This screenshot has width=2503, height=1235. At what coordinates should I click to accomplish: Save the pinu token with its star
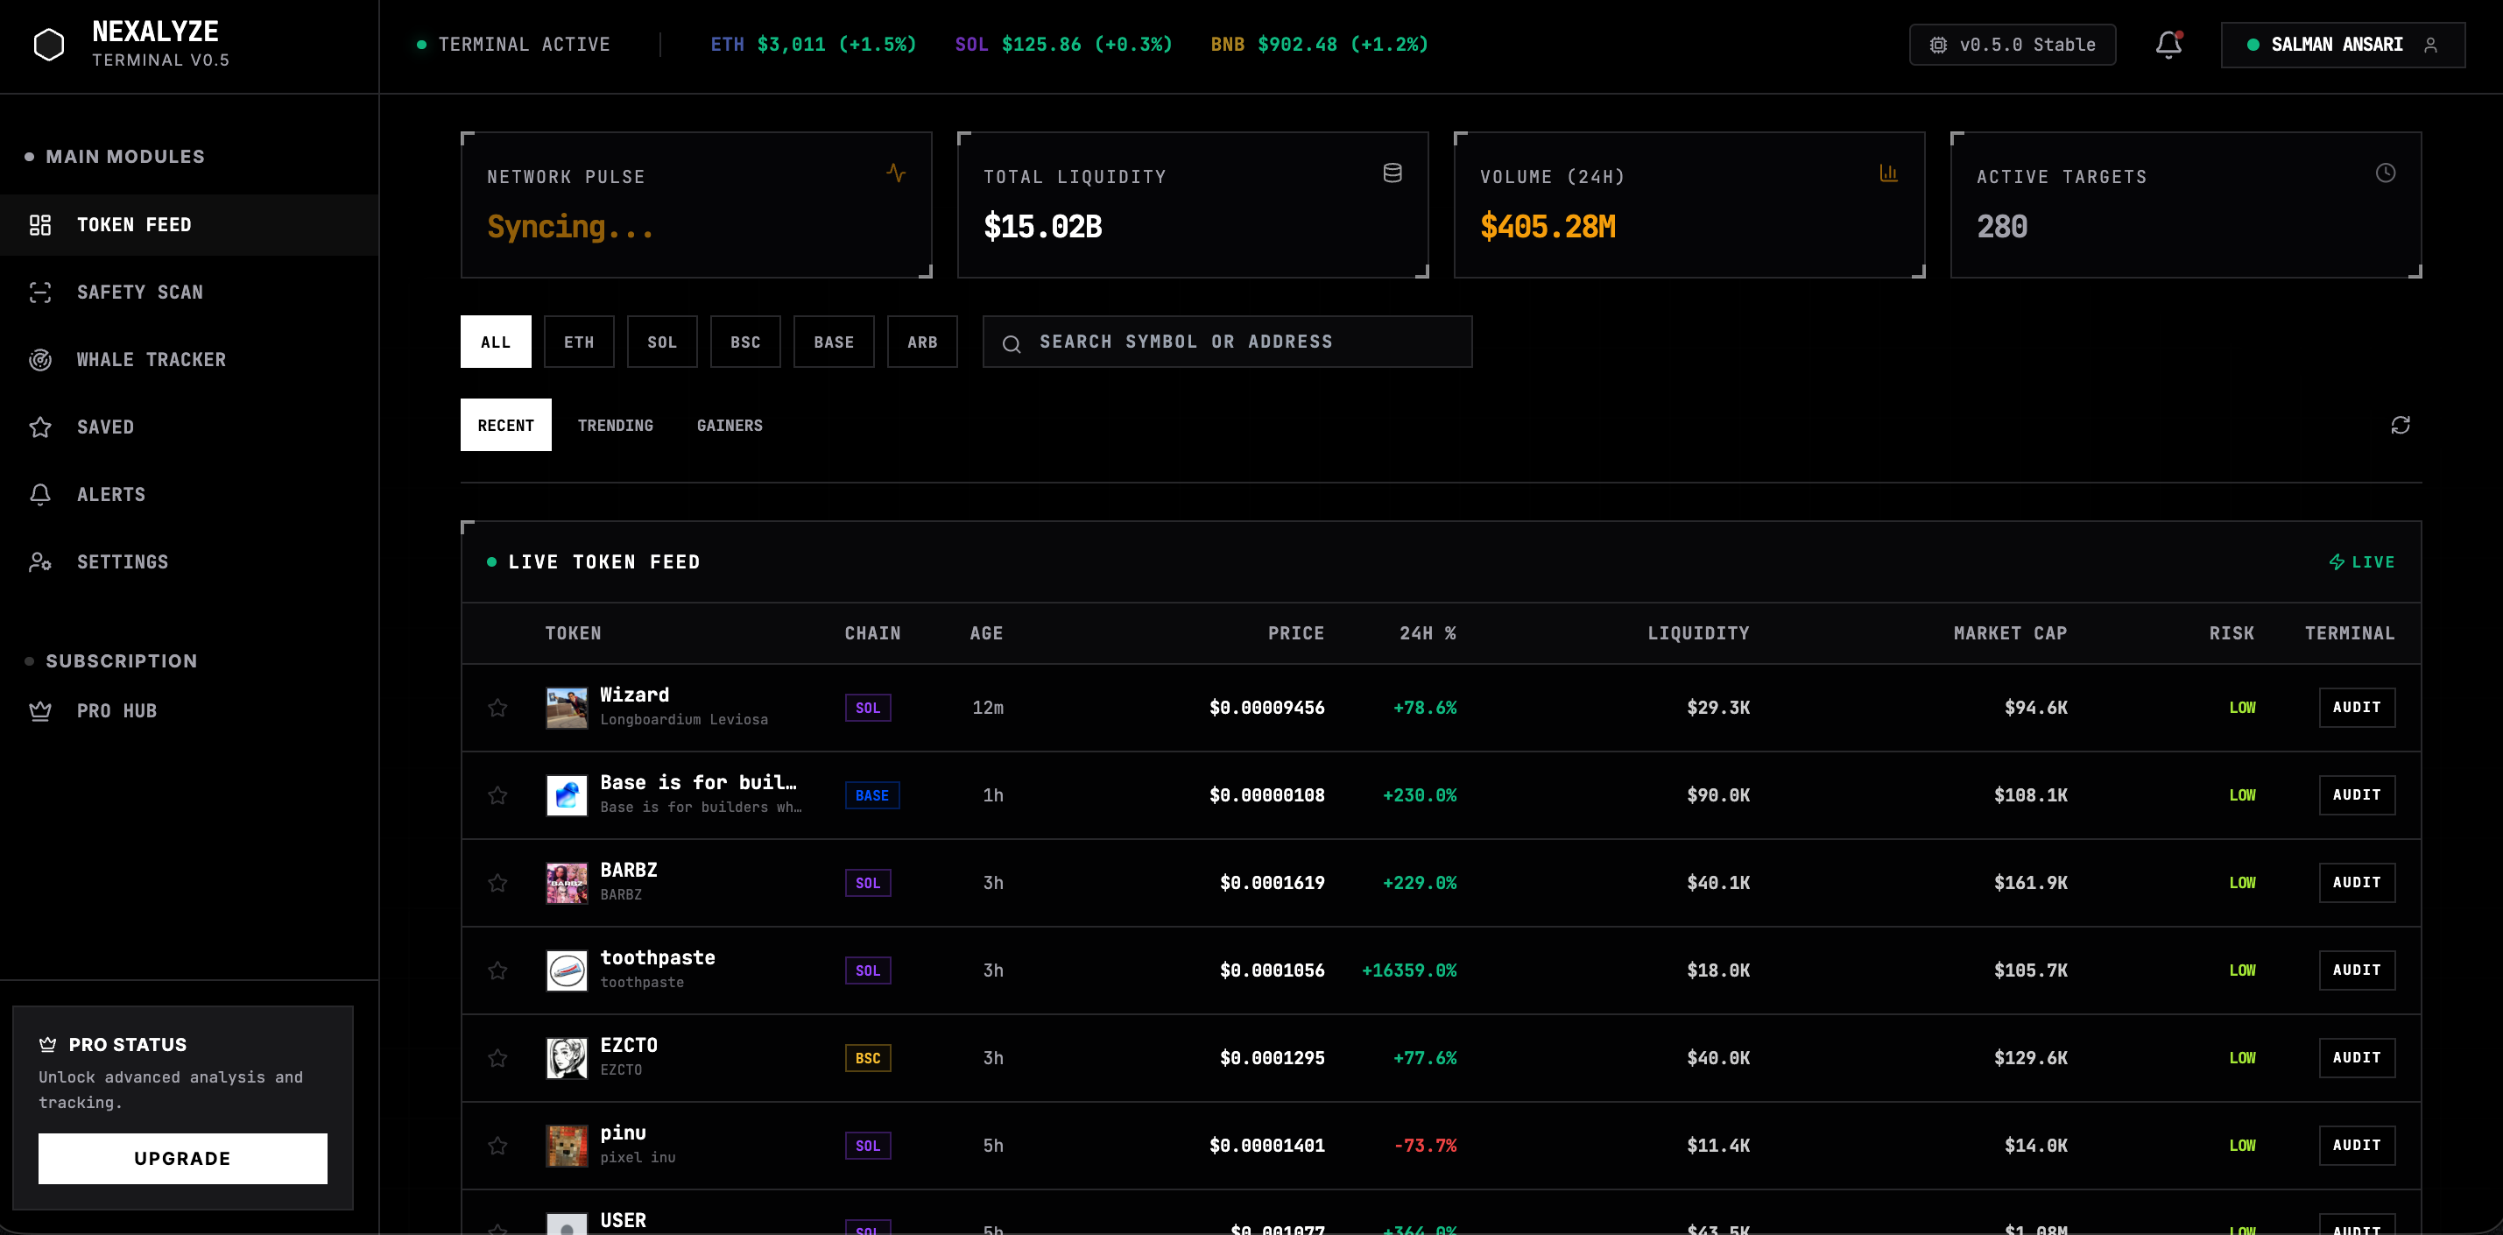click(x=497, y=1146)
